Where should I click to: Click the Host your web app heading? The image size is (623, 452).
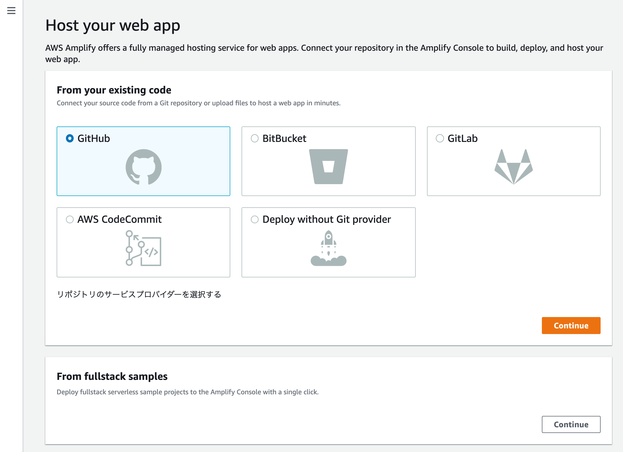(x=113, y=25)
